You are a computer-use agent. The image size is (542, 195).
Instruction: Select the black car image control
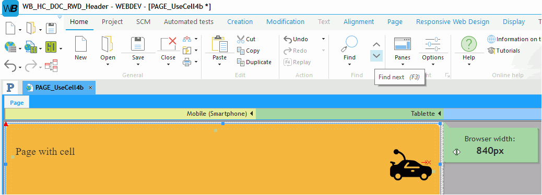pyautogui.click(x=410, y=165)
